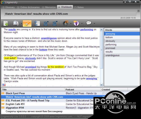Sort list by the Title column header
Image resolution: width=141 pixels, height=119 pixels.
tap(33, 90)
